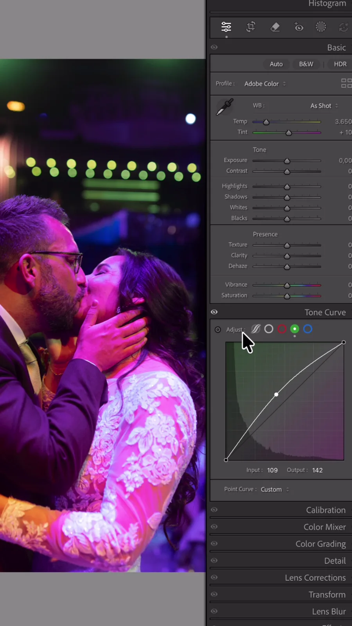352x626 pixels.
Task: Expand the Transform panel
Action: (327, 594)
